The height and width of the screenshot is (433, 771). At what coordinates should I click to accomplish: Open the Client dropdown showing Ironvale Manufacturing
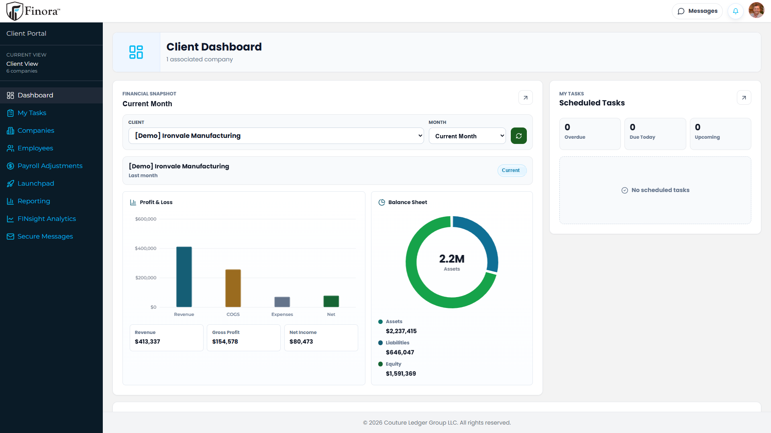(276, 136)
